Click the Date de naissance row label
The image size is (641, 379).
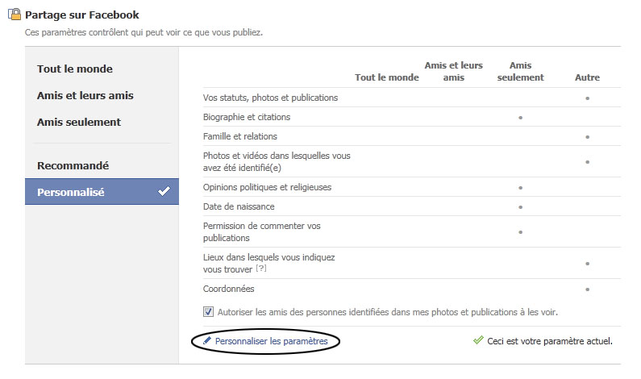coord(239,206)
